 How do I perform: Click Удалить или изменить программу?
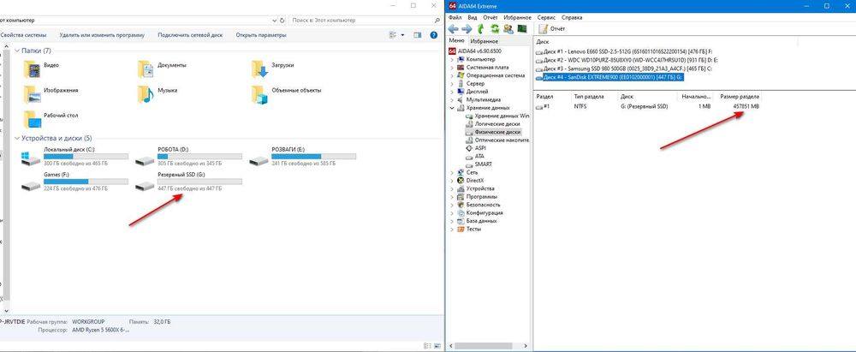(x=102, y=35)
